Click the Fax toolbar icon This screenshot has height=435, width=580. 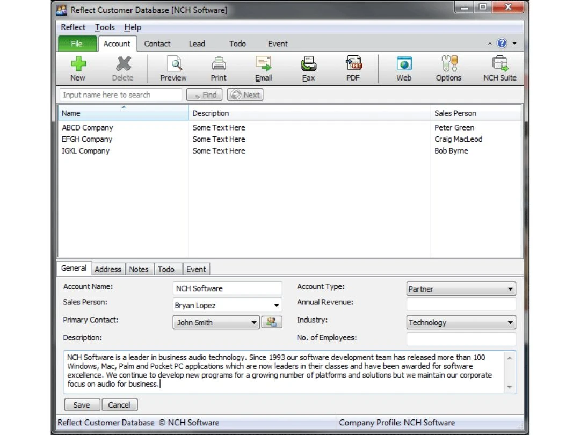(308, 63)
